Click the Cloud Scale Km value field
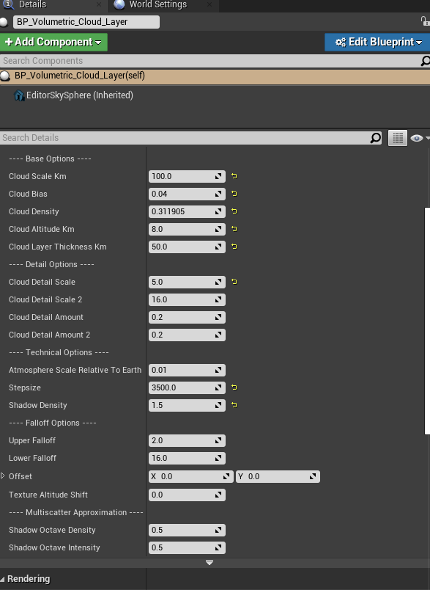Screen dimensions: 430x590 (x=187, y=176)
